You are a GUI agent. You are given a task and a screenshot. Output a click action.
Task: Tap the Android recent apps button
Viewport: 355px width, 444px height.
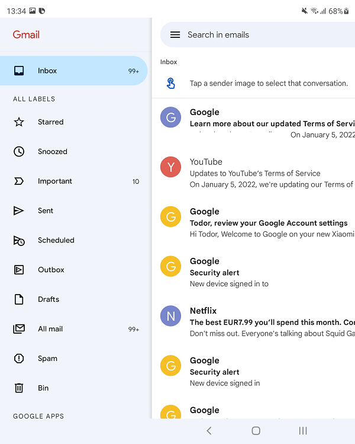[303, 431]
